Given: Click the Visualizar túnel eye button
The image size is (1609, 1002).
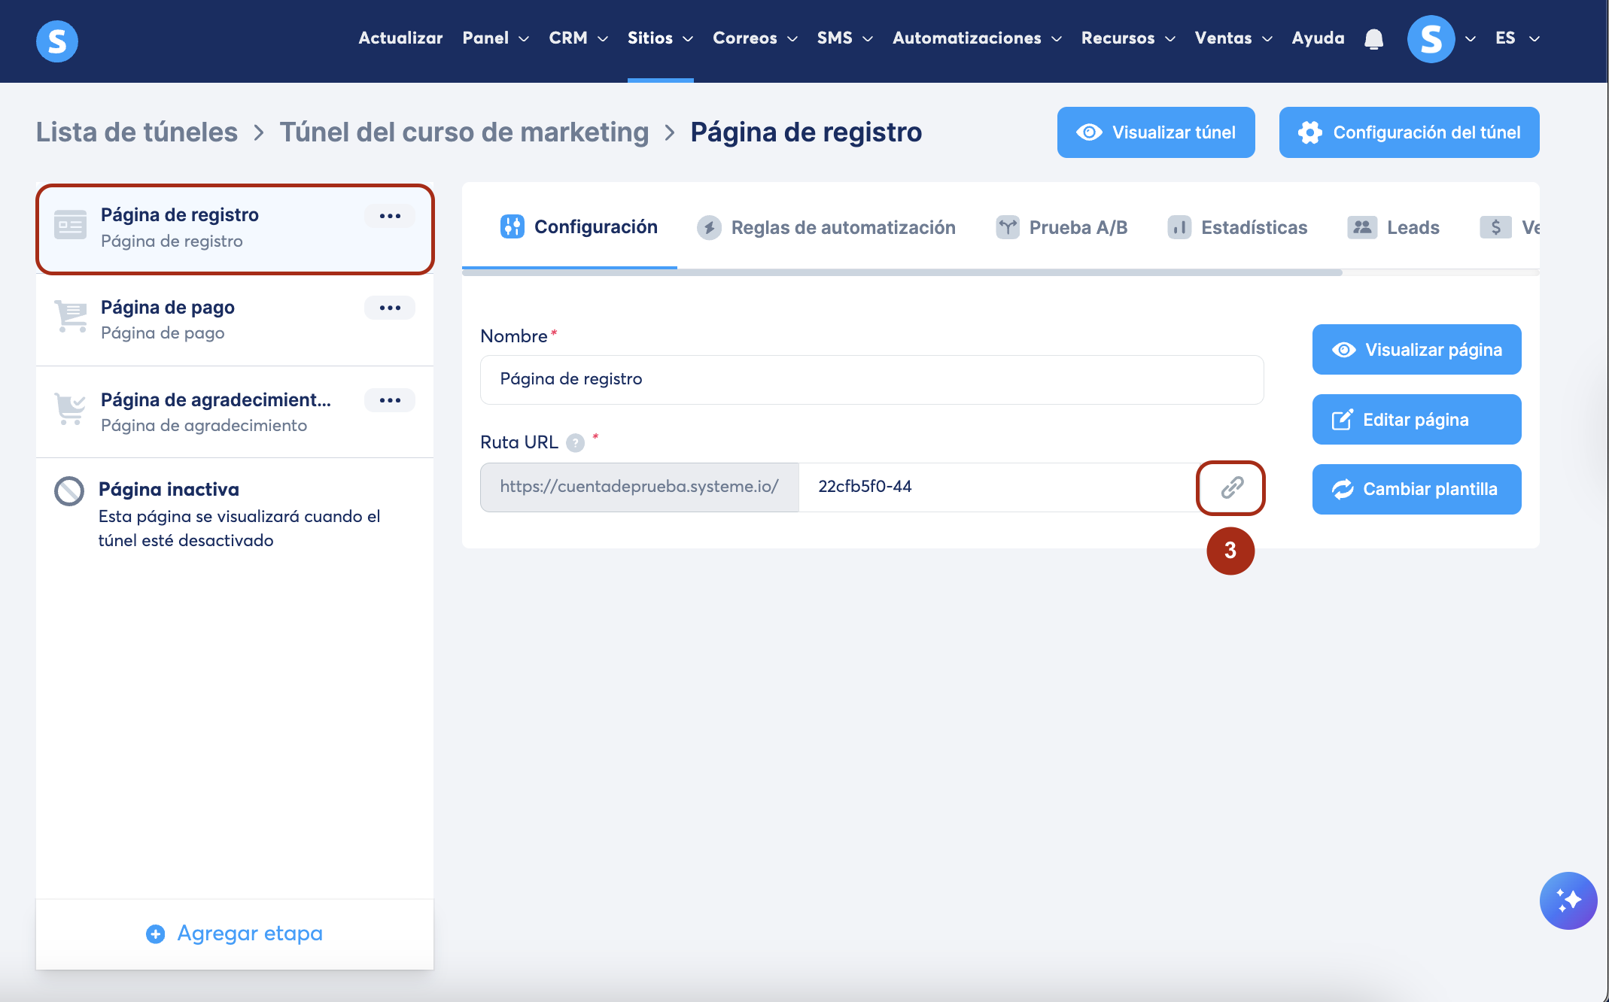Looking at the screenshot, I should (x=1155, y=132).
